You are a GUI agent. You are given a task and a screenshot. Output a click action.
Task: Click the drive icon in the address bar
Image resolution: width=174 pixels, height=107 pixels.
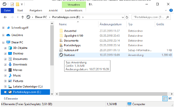coord(28,17)
